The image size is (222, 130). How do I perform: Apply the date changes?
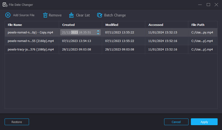coord(204,122)
